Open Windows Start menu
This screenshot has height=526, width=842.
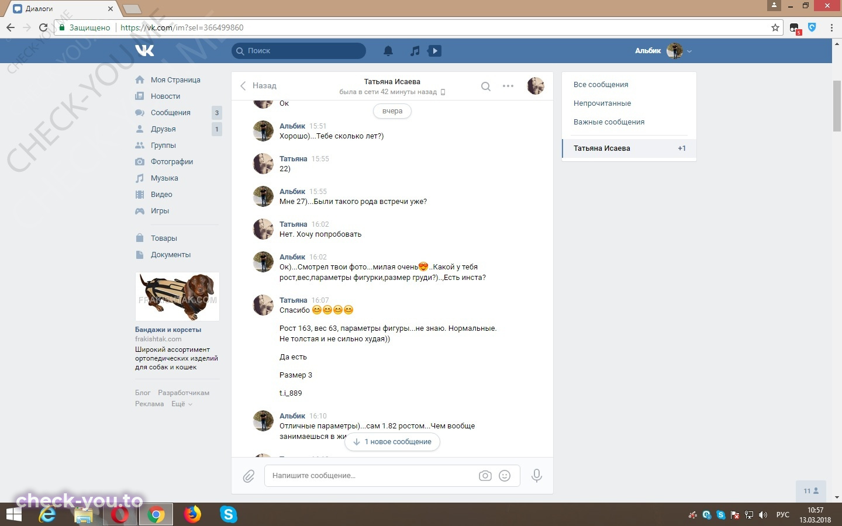click(14, 514)
